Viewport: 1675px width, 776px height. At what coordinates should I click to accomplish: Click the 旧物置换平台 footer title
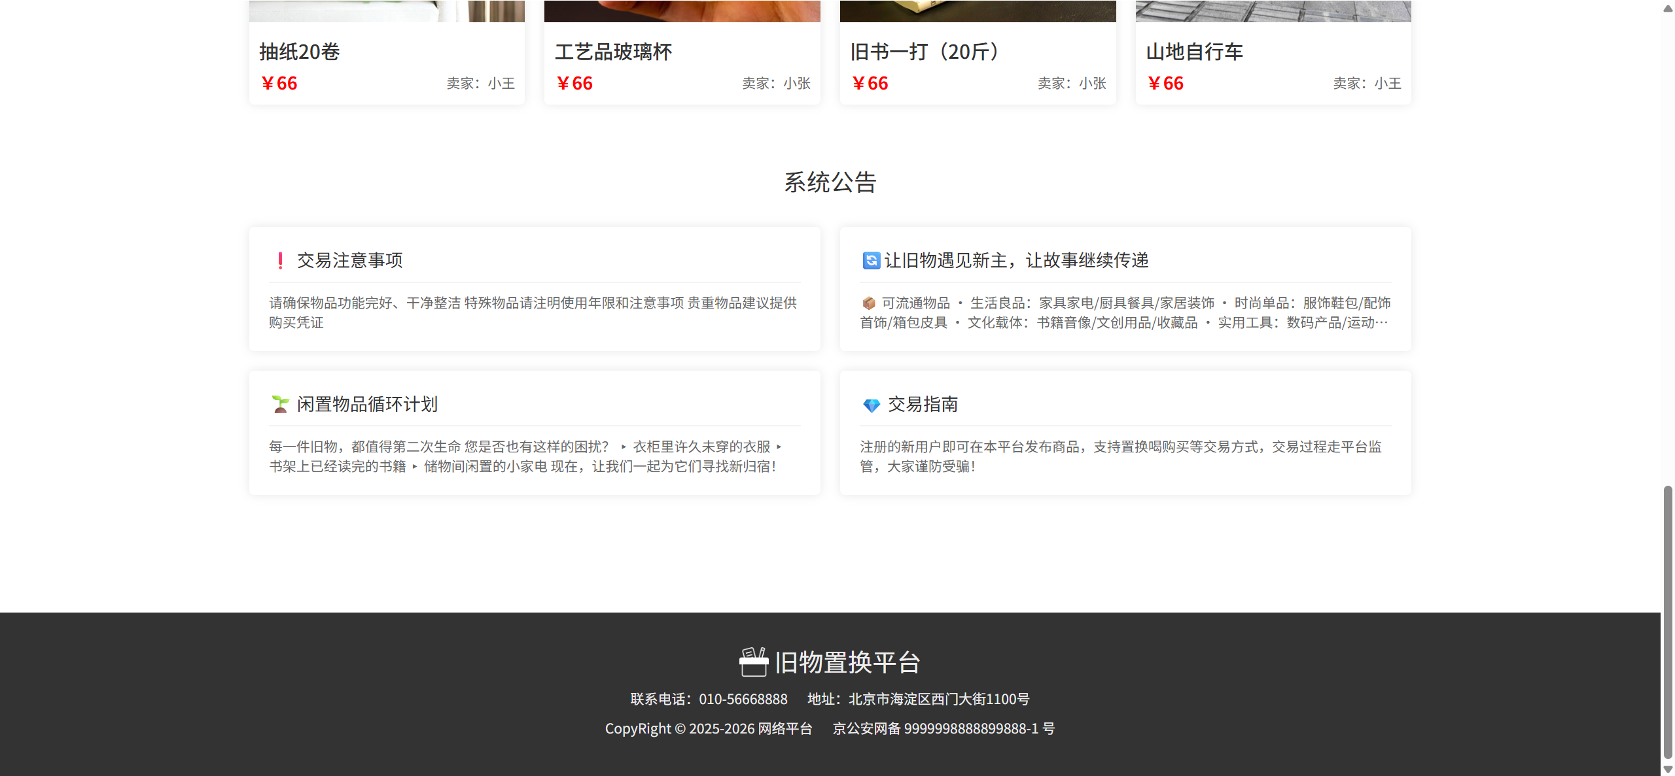[x=847, y=662]
